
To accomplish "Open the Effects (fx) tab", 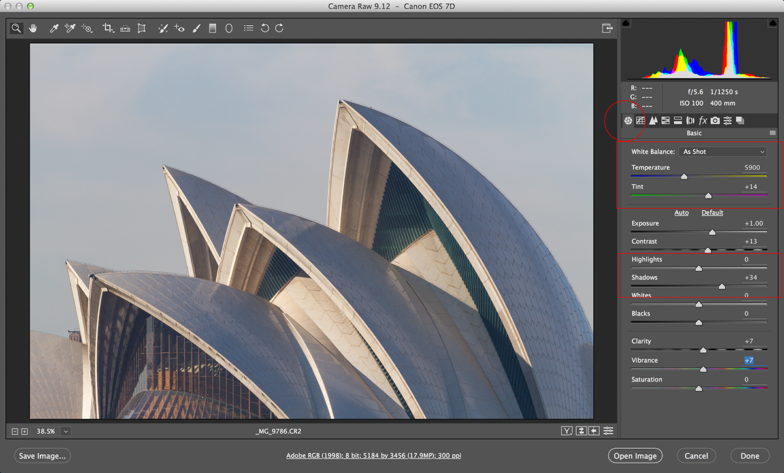I will pyautogui.click(x=703, y=120).
